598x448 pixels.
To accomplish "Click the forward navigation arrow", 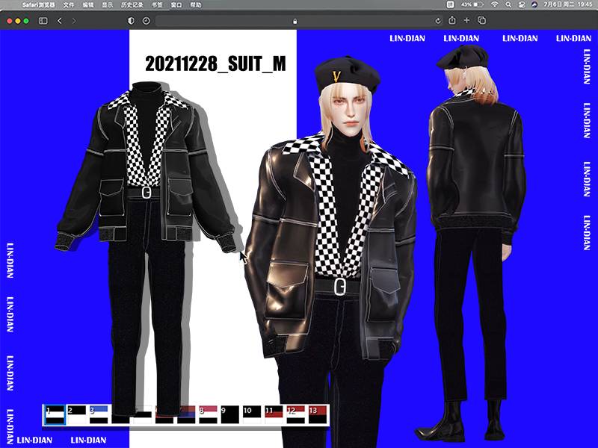I will click(x=73, y=21).
